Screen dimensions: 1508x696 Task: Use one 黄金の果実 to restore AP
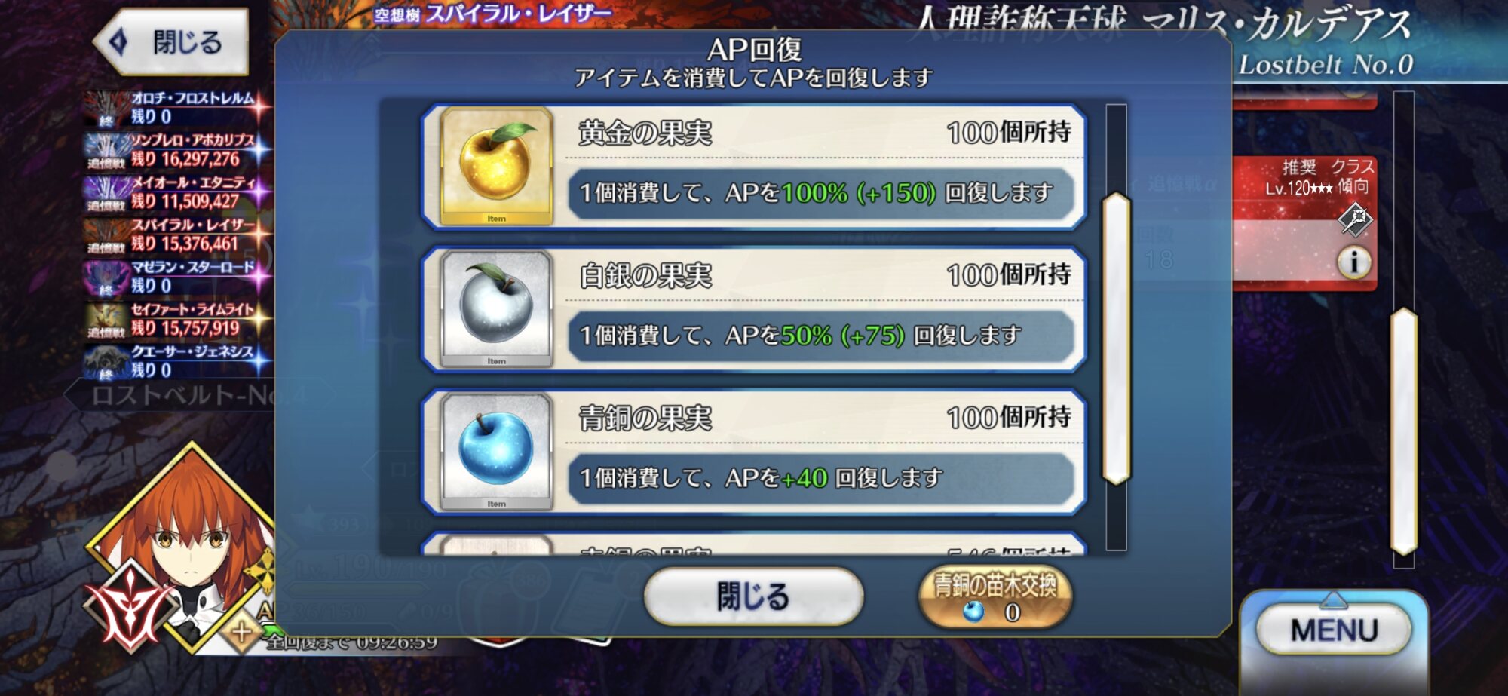(754, 167)
